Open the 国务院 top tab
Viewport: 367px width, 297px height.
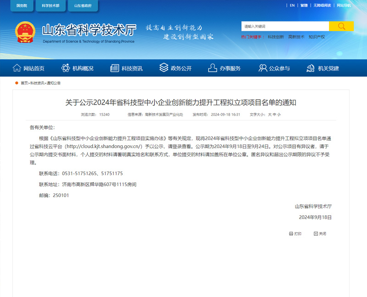click(22, 5)
